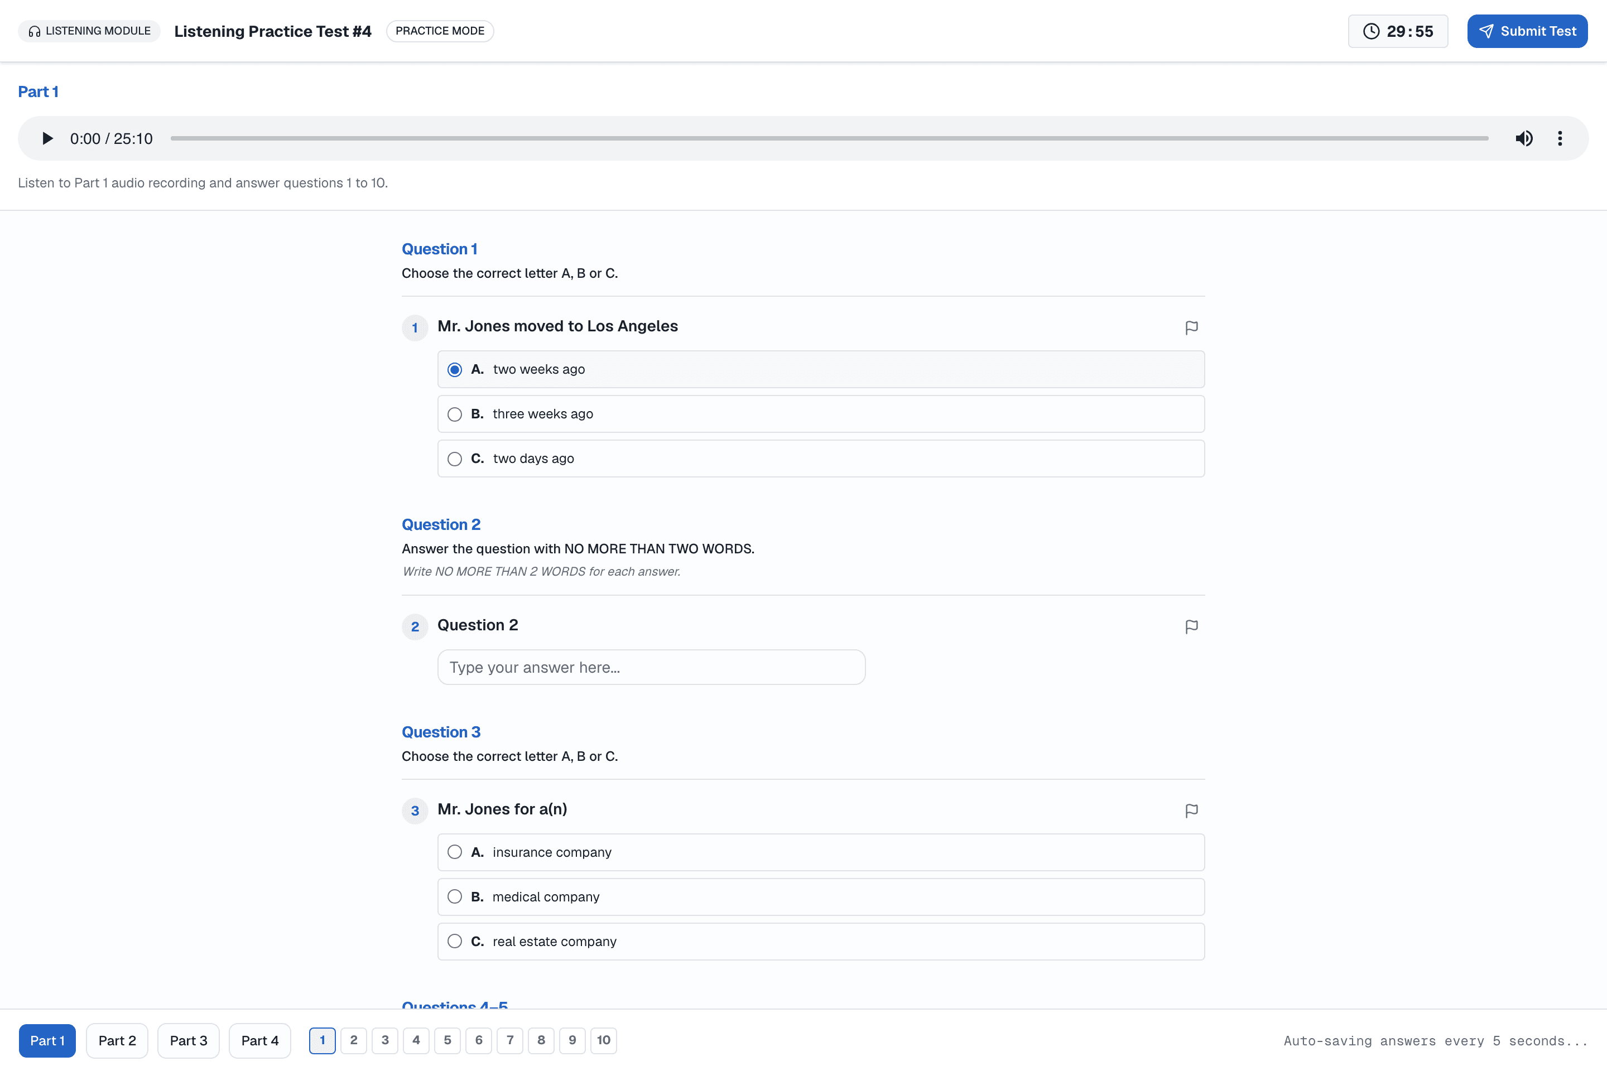Jump to question 3 in navigator

pyautogui.click(x=384, y=1040)
